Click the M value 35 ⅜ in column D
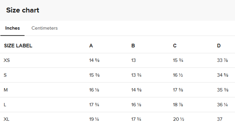The width and height of the screenshot is (235, 125). click(x=222, y=90)
